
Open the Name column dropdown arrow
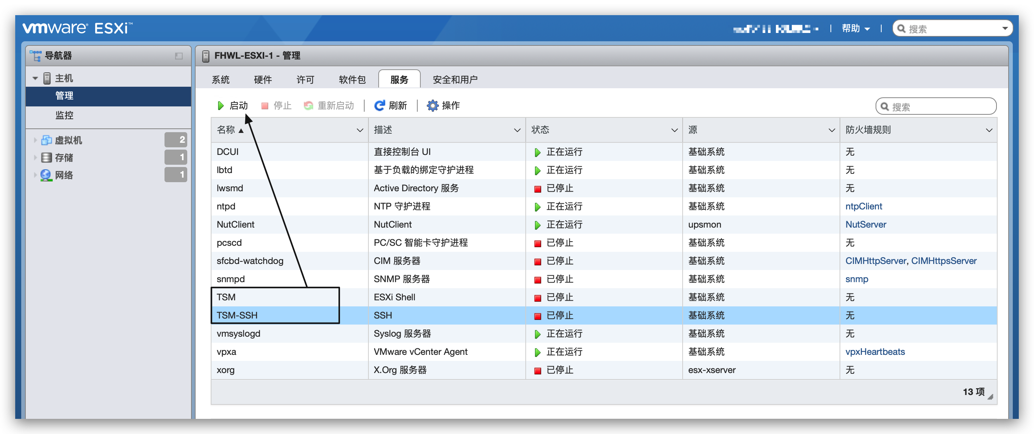pos(360,130)
